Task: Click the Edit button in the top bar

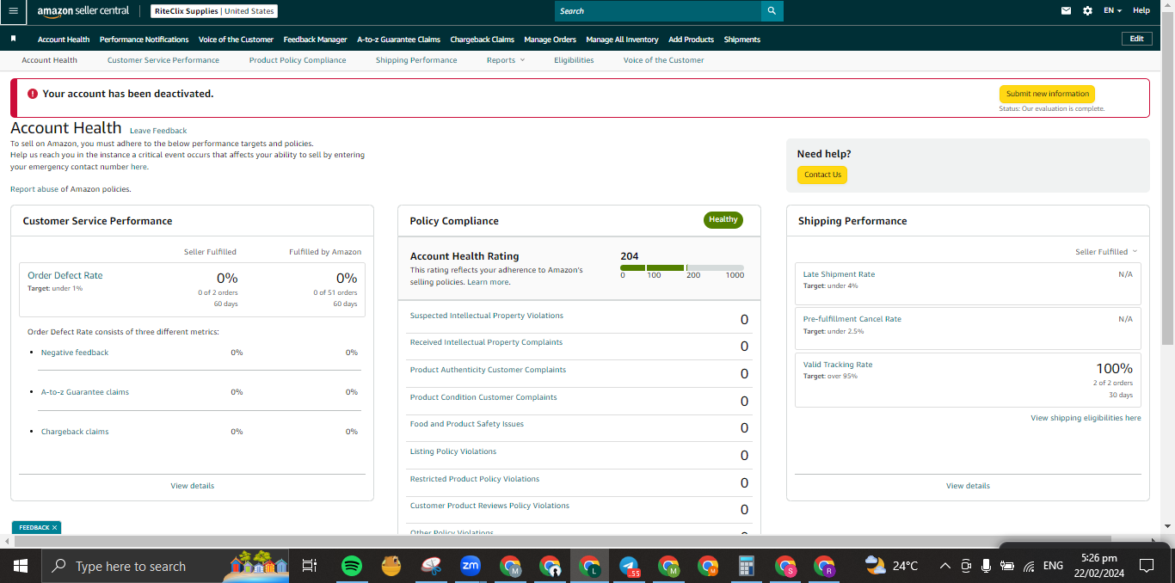Action: coord(1136,39)
